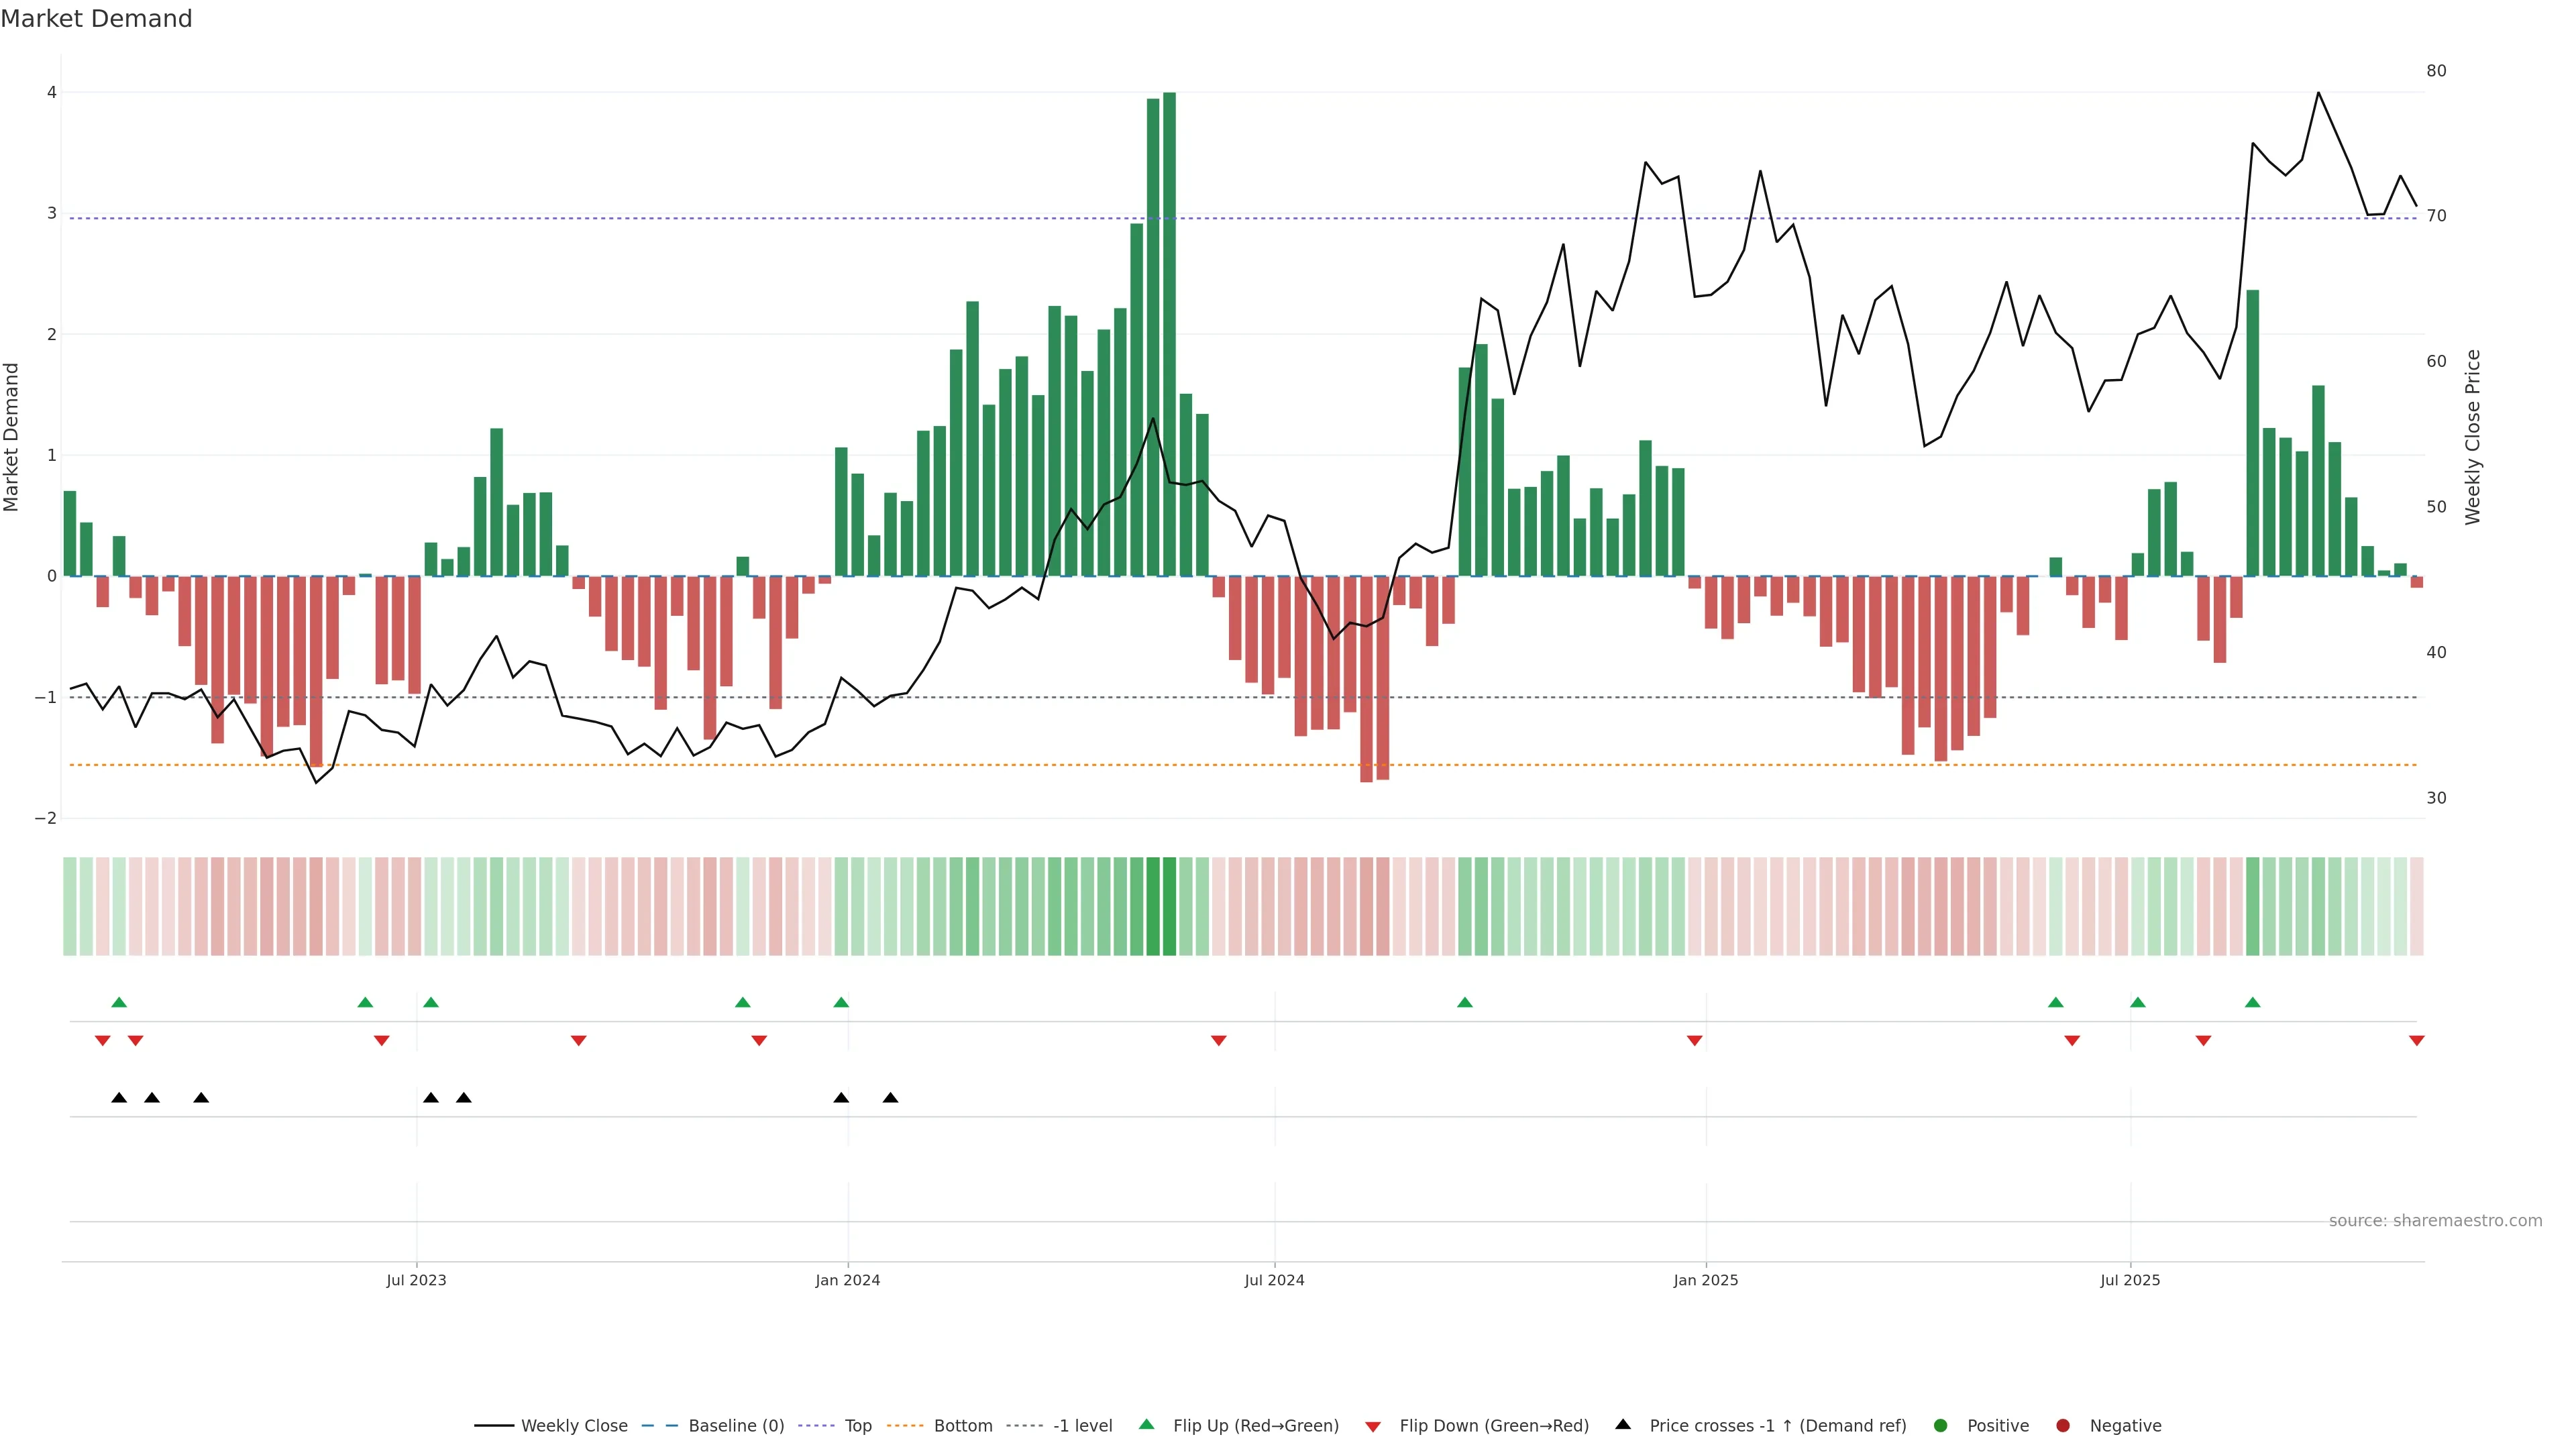Click the Jul 2025 x-axis label
The width and height of the screenshot is (2576, 1449).
coord(2130,1280)
